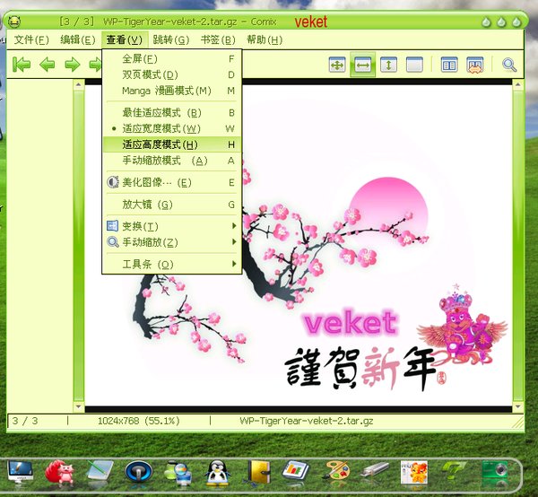
Task: Open the cartoon tiger picture dock icon
Action: click(414, 472)
